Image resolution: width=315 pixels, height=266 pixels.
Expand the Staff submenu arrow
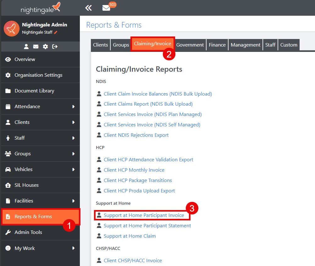(x=73, y=138)
